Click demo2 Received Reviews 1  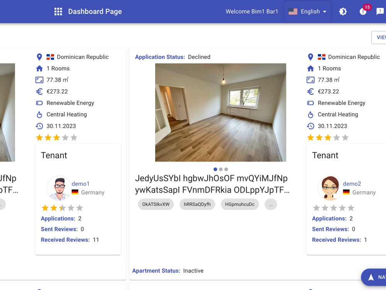click(x=339, y=240)
